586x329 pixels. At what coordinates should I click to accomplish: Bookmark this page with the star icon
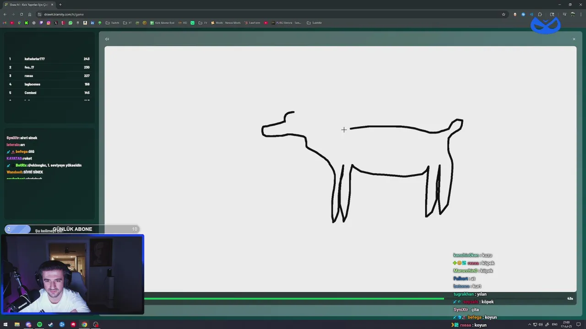point(504,14)
